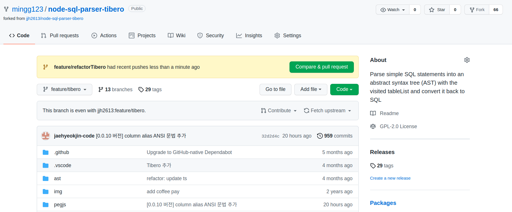
Task: Open the Insights tab
Action: click(249, 36)
